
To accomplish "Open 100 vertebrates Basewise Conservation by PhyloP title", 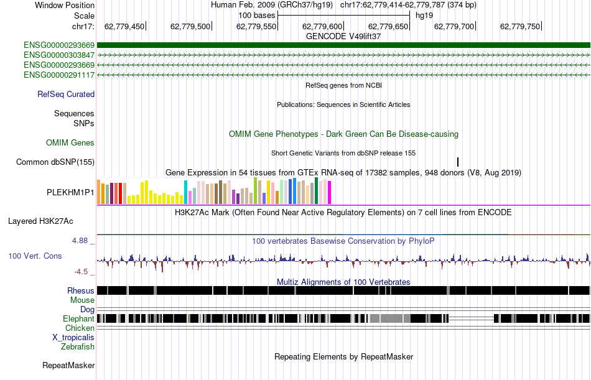I will (x=343, y=241).
